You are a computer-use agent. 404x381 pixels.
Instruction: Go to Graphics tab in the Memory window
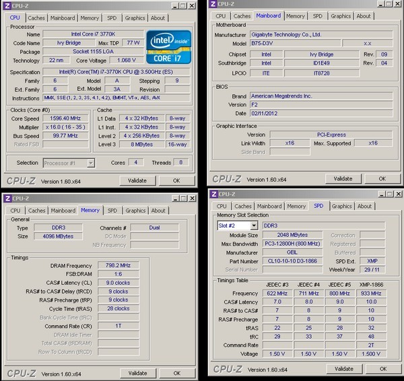click(135, 211)
